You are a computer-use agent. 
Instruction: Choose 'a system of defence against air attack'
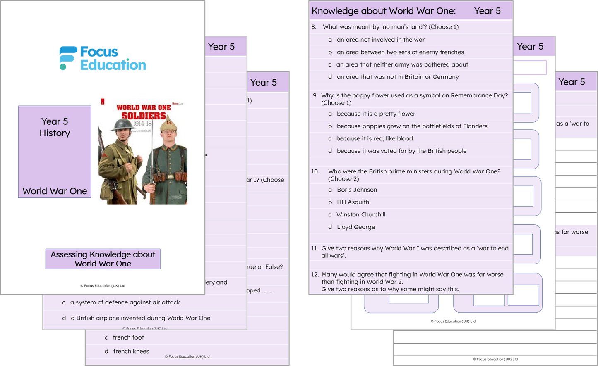(x=125, y=302)
